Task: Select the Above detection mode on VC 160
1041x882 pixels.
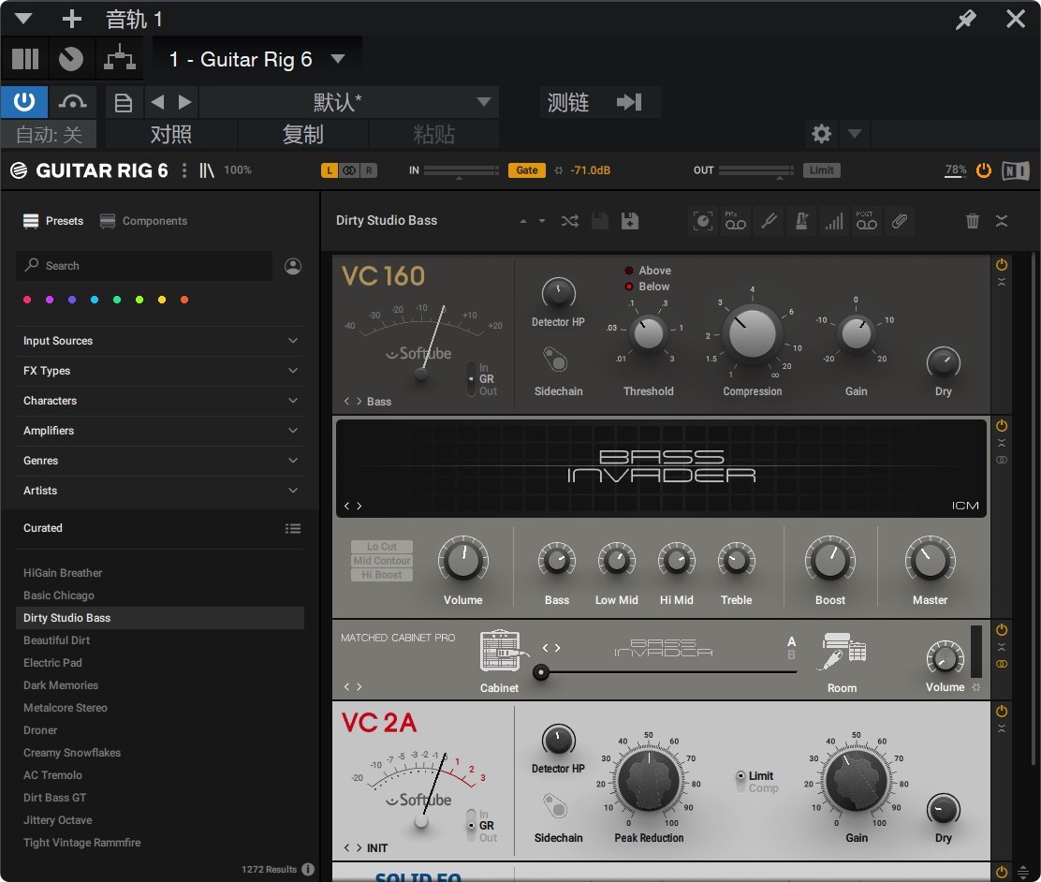Action: (629, 271)
